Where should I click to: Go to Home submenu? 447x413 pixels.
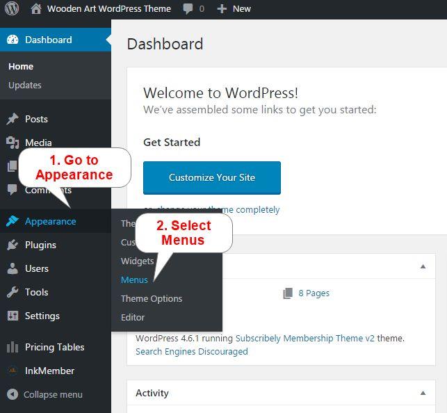coord(21,67)
